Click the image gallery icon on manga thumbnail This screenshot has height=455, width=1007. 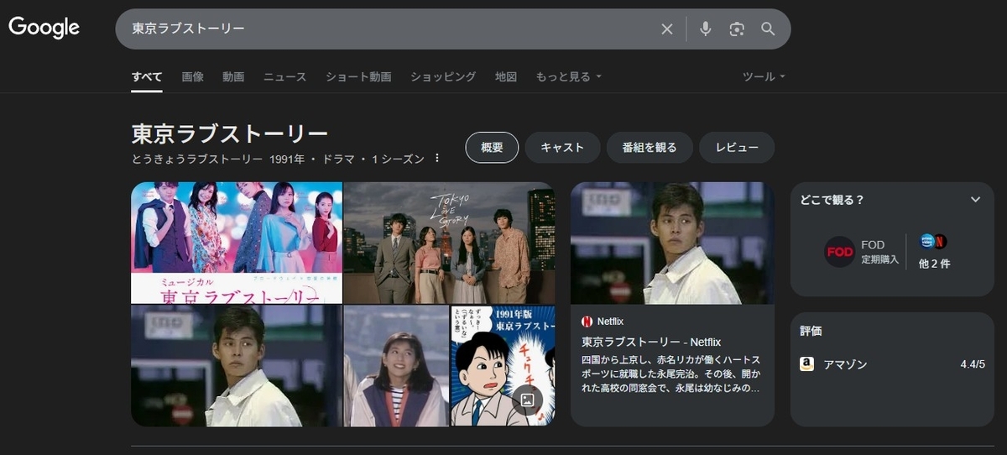coord(527,400)
